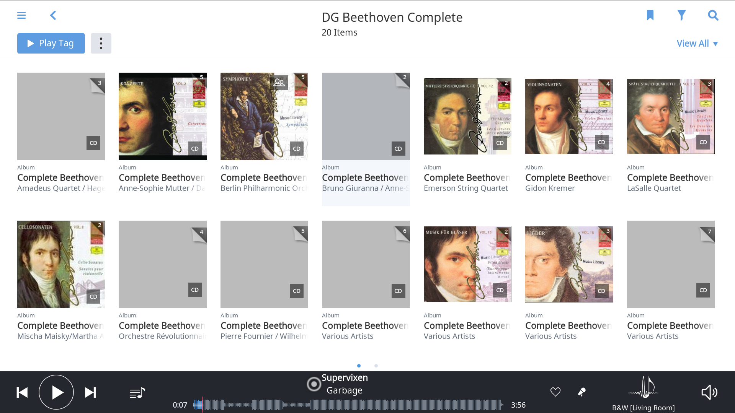Click the 0:07 elapsed time
This screenshot has height=413, width=735.
(180, 405)
